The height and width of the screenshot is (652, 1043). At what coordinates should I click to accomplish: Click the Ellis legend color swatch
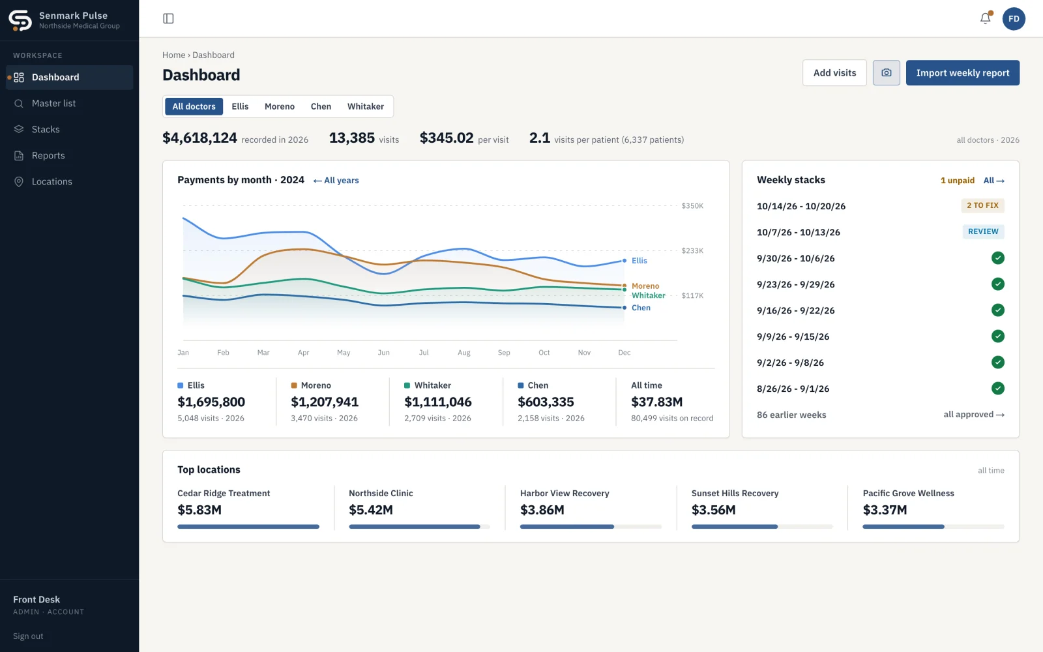[181, 385]
